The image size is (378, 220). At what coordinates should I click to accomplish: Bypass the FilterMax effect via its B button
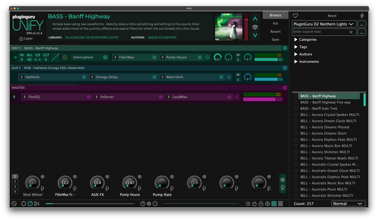click(x=115, y=57)
